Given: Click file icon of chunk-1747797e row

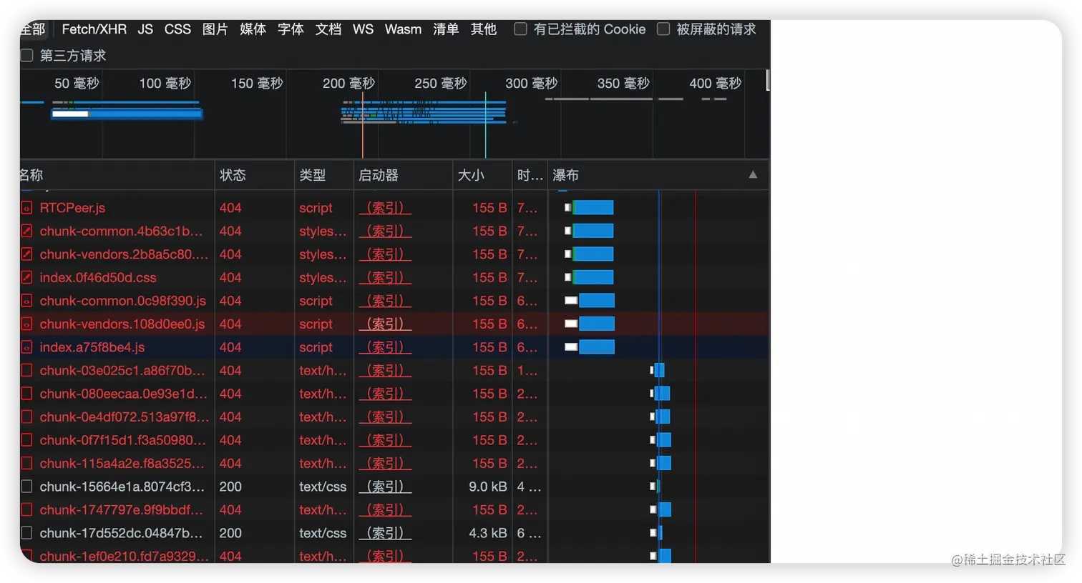Looking at the screenshot, I should click(x=26, y=510).
